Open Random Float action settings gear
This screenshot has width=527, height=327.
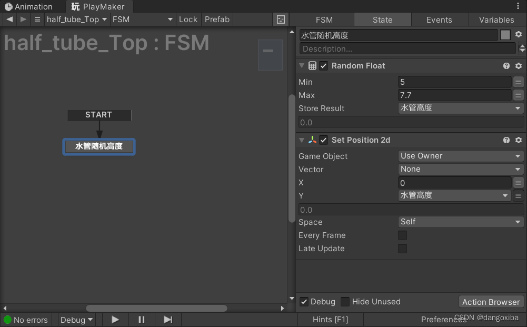pyautogui.click(x=519, y=66)
